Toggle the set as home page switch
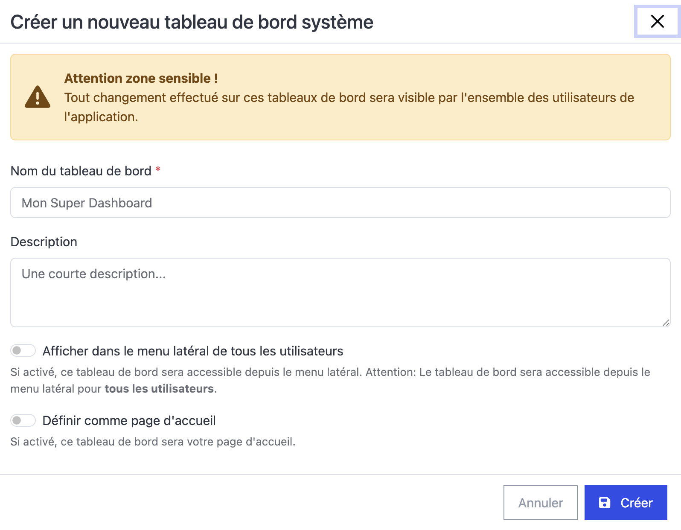681x530 pixels. tap(23, 421)
